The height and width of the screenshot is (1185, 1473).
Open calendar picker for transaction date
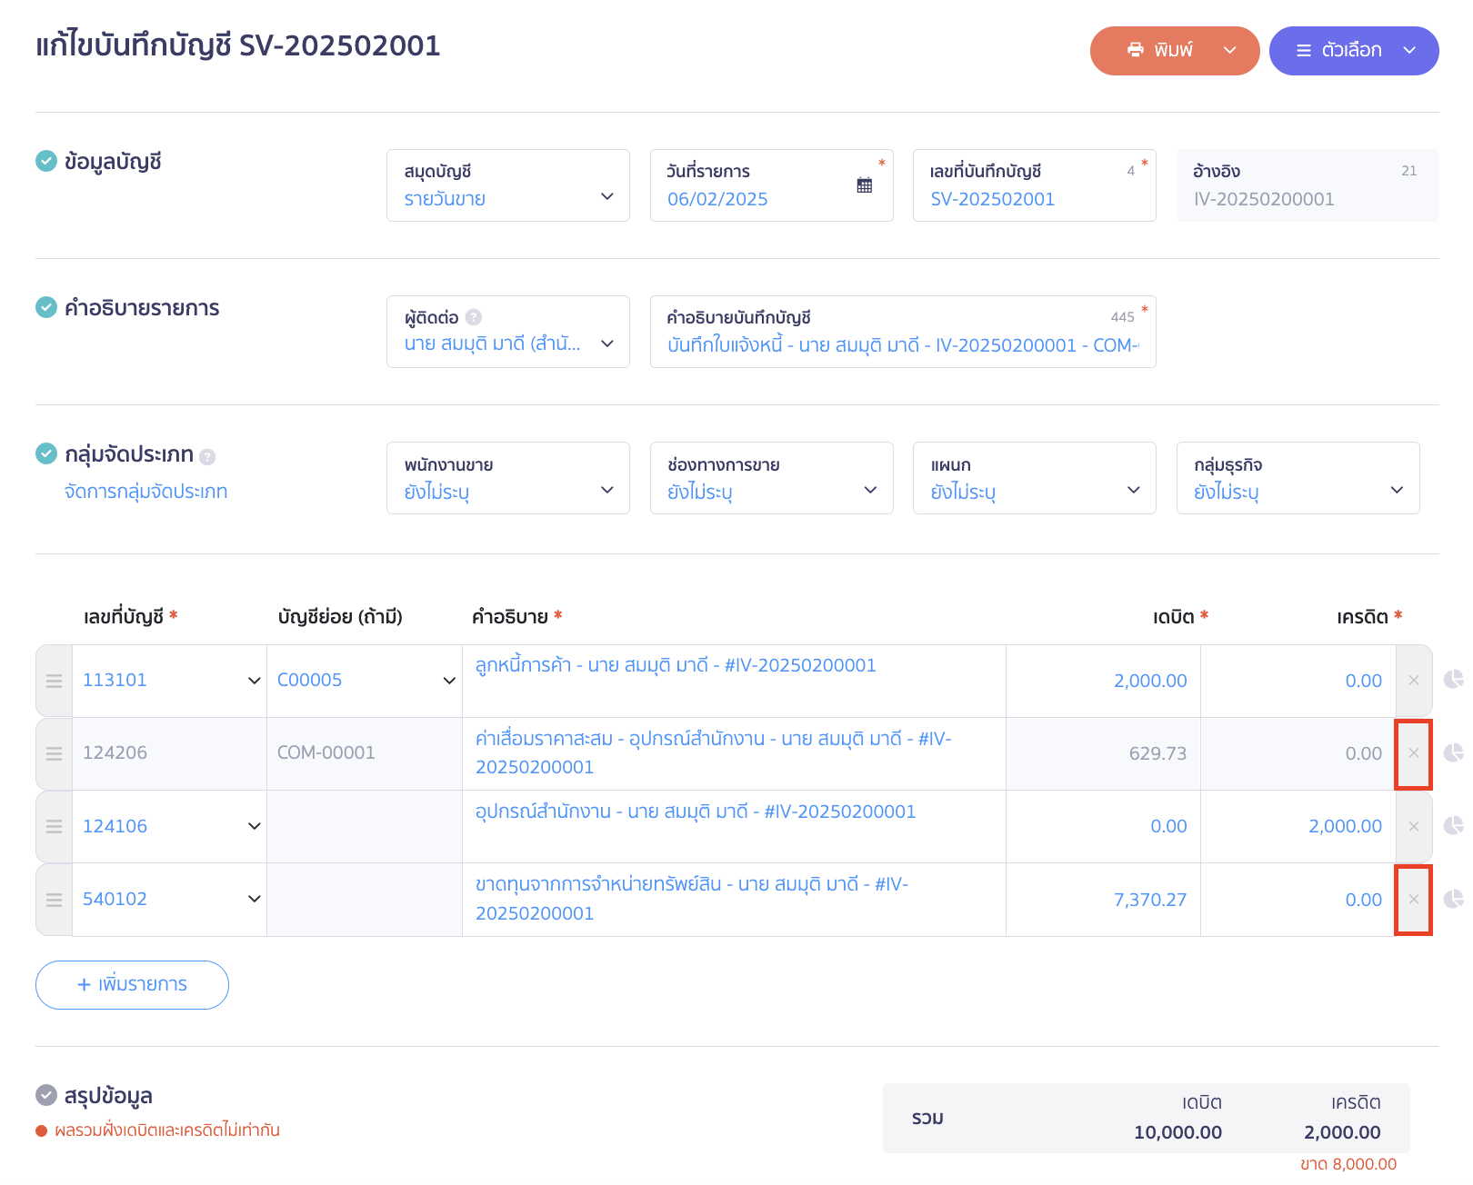tap(864, 185)
